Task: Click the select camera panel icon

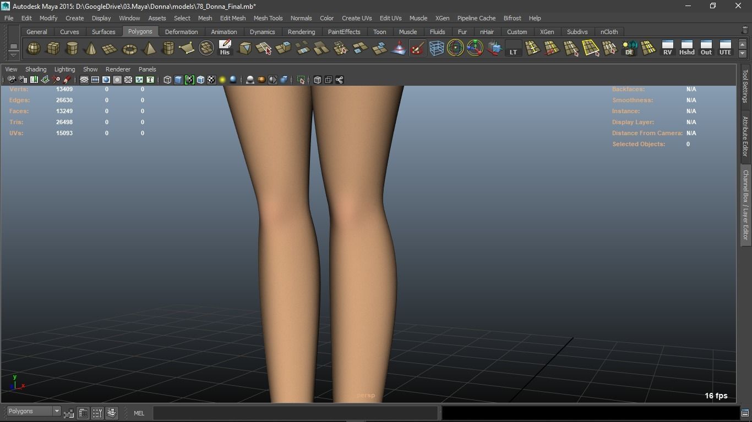Action: [x=12, y=80]
